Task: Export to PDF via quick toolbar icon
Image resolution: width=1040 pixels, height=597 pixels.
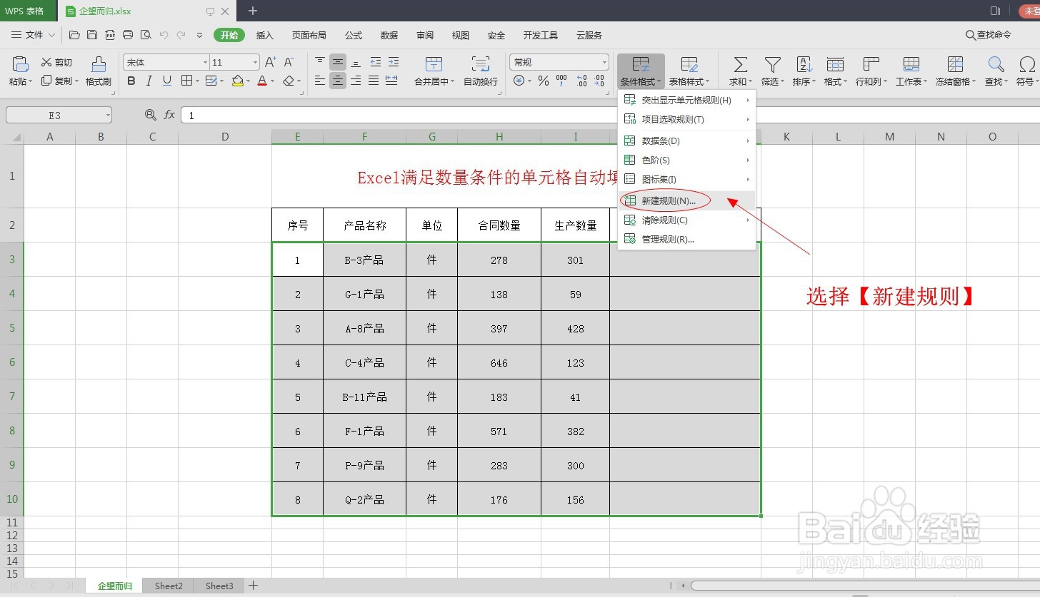Action: pos(110,35)
